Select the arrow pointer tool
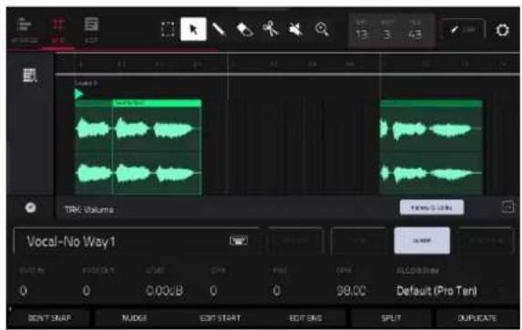The height and width of the screenshot is (330, 522). click(193, 29)
